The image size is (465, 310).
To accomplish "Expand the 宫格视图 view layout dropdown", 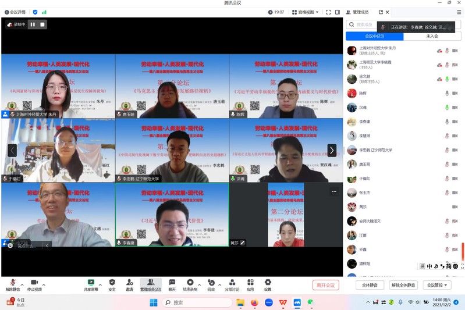I will point(306,12).
